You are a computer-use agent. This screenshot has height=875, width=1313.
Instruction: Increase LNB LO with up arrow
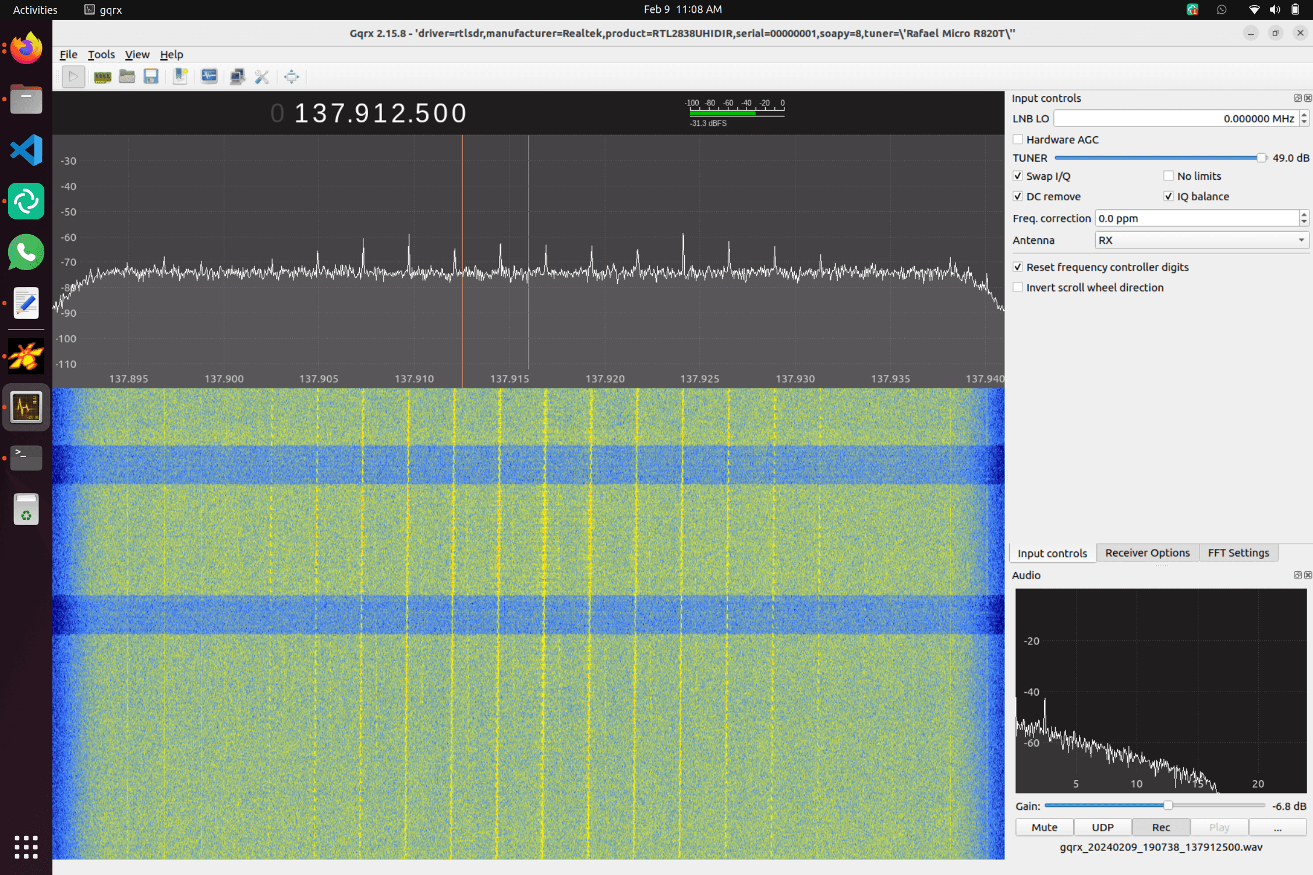pos(1304,114)
